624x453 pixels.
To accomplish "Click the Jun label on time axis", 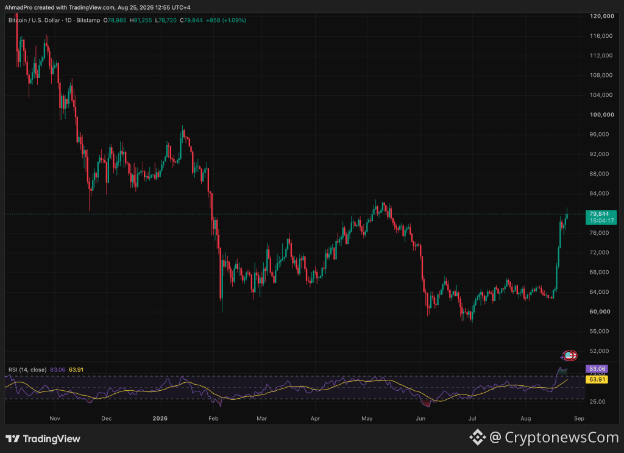I will [420, 418].
